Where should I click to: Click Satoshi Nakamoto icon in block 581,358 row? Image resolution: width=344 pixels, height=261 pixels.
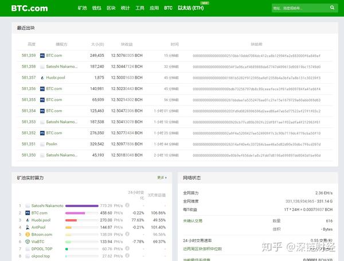pos(42,67)
